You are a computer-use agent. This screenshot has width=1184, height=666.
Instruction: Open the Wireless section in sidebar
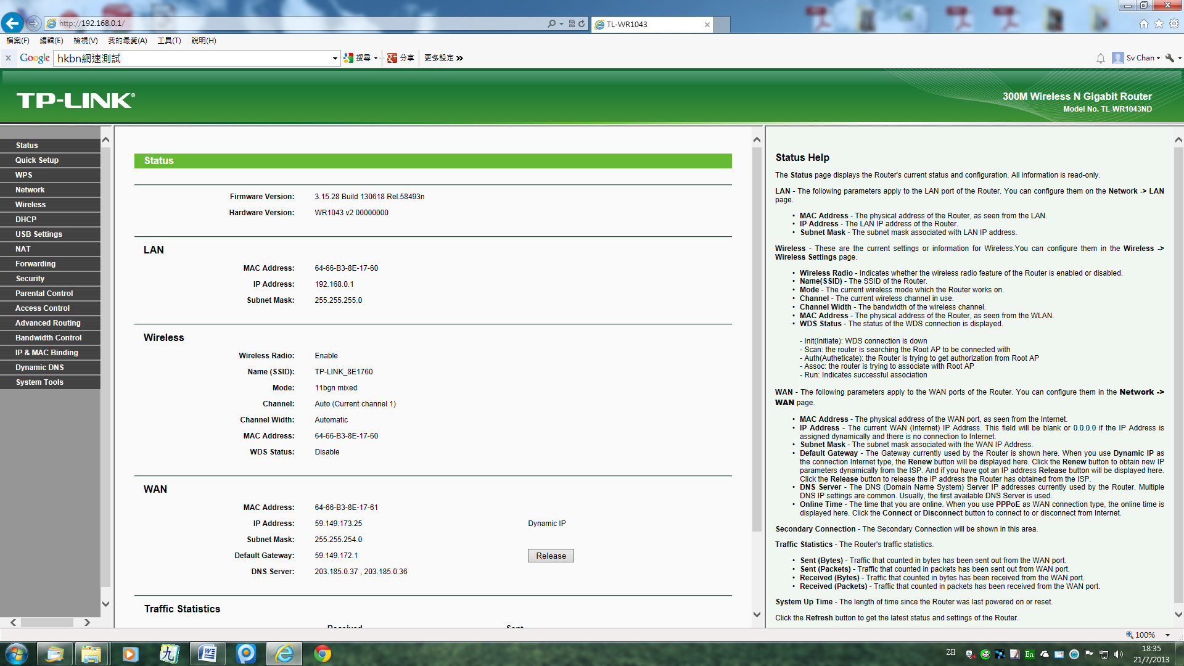pos(31,205)
